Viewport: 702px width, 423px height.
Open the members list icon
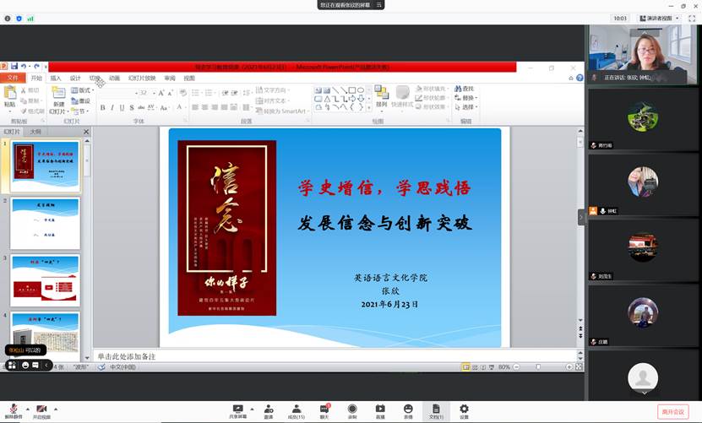(x=296, y=409)
